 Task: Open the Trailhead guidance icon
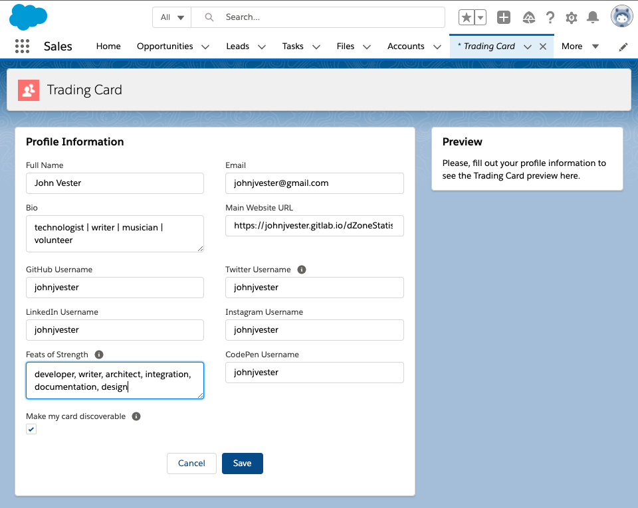pyautogui.click(x=529, y=17)
